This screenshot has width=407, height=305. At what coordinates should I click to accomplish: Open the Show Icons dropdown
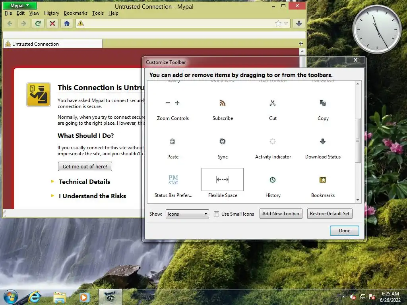(187, 214)
